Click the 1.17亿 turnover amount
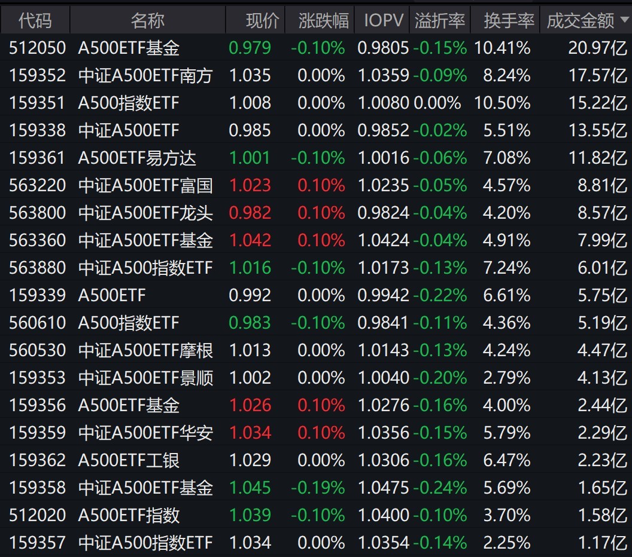The width and height of the screenshot is (632, 557). tap(603, 543)
